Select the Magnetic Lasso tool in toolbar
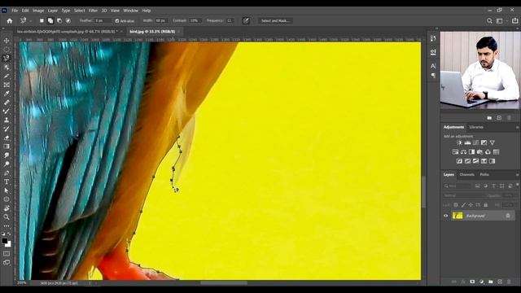Image resolution: width=521 pixels, height=293 pixels. [x=7, y=58]
